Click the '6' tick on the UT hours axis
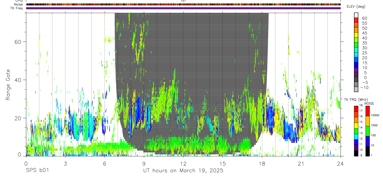The height and width of the screenshot is (177, 383). coord(104,163)
